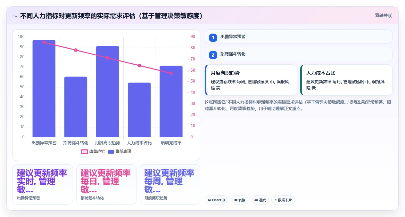Click the trend line point above 人力成本占比
Viewport: 405px width, 217px height.
pyautogui.click(x=139, y=66)
